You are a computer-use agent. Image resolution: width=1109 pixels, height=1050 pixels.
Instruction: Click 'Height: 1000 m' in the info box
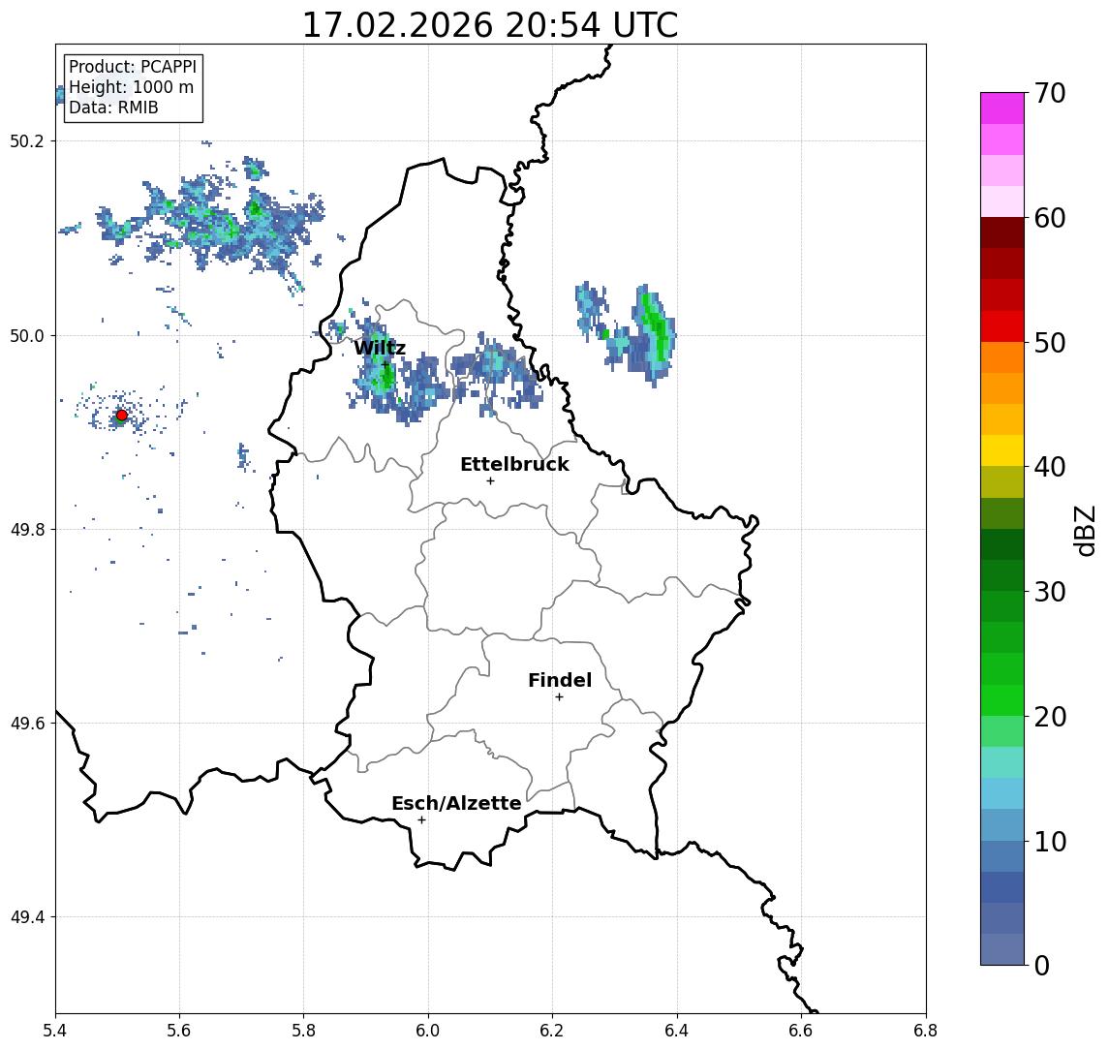(131, 87)
